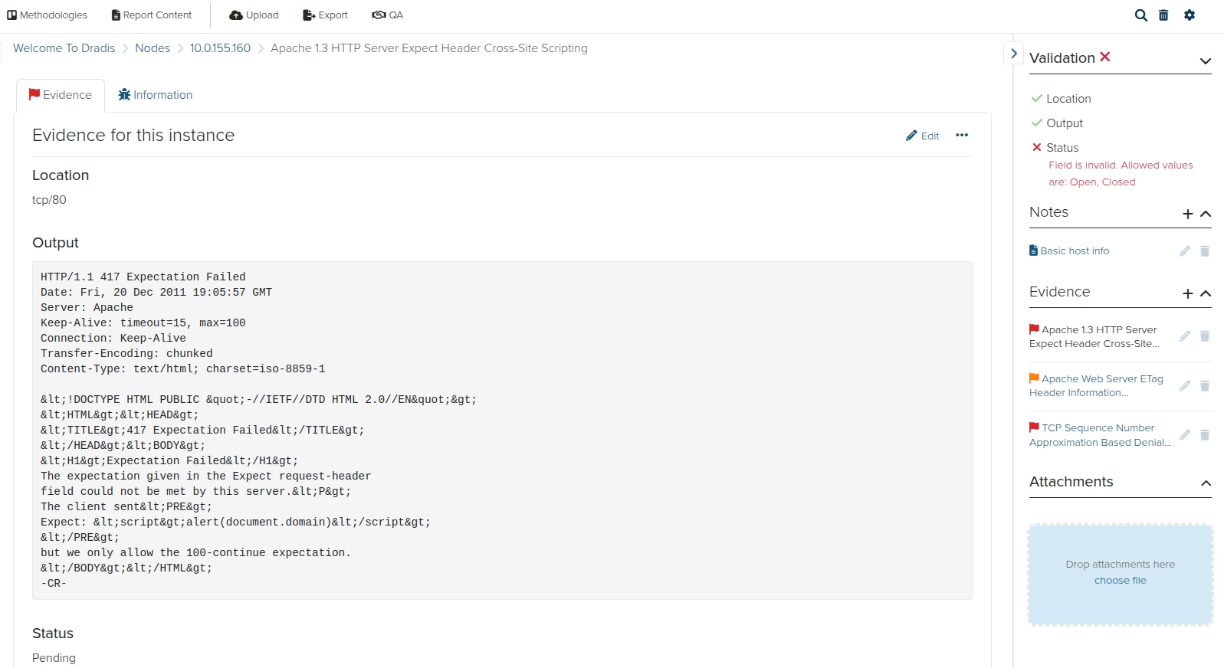Screen dimensions: 1224x668
Task: Click the Output validation entry
Action: [x=1057, y=123]
